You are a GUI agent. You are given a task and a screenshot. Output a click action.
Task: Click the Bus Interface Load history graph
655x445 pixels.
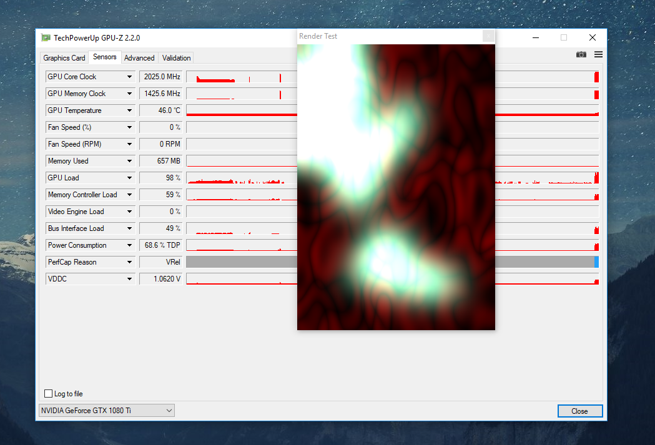point(242,228)
